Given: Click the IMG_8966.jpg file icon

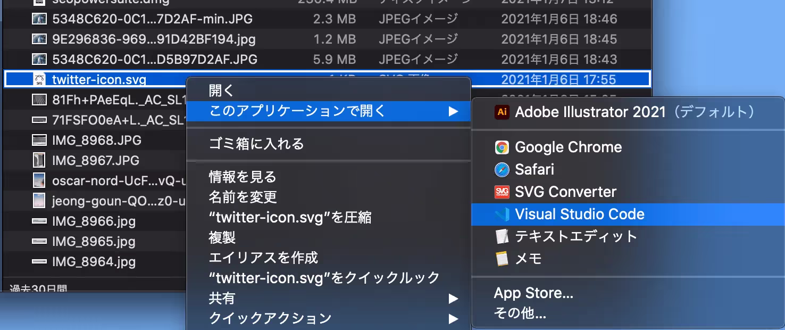Looking at the screenshot, I should point(39,221).
